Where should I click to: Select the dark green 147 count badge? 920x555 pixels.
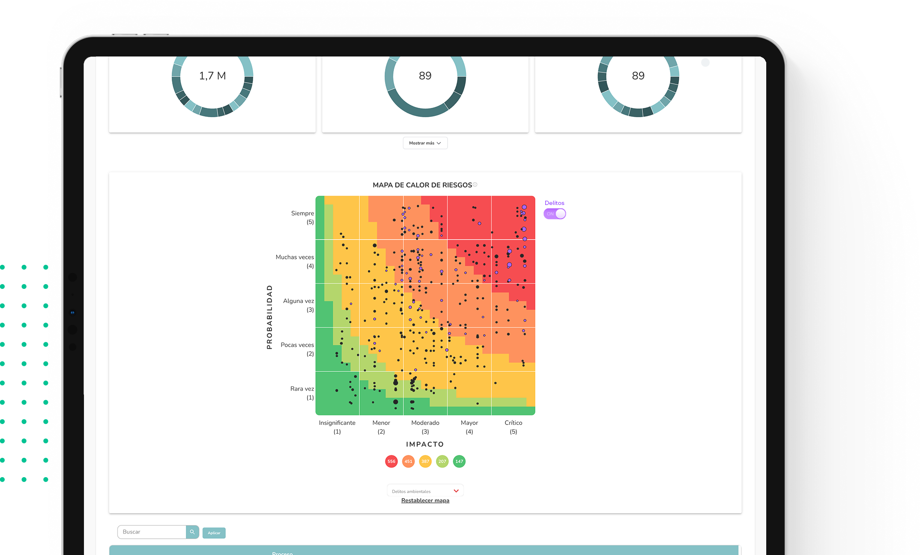click(459, 461)
